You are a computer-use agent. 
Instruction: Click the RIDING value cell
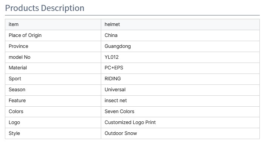[x=180, y=79]
